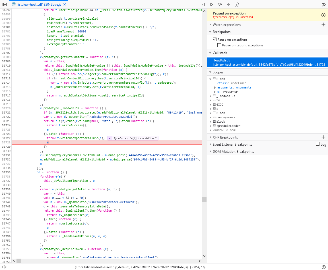Select the listview-host...df132049bde.js tab
Image resolution: width=328 pixels, height=270 pixels.
39,4
